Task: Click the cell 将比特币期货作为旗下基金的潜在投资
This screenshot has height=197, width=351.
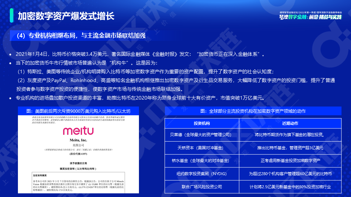Action: 290,135
